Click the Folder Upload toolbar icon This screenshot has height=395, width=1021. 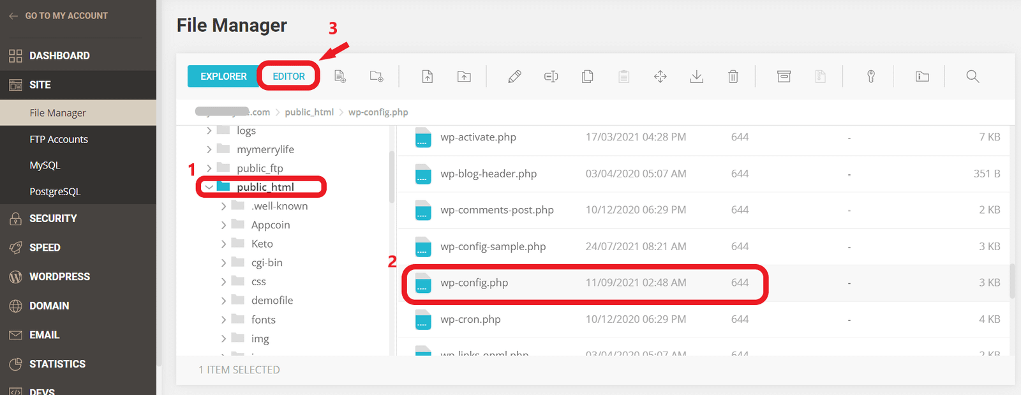[464, 77]
